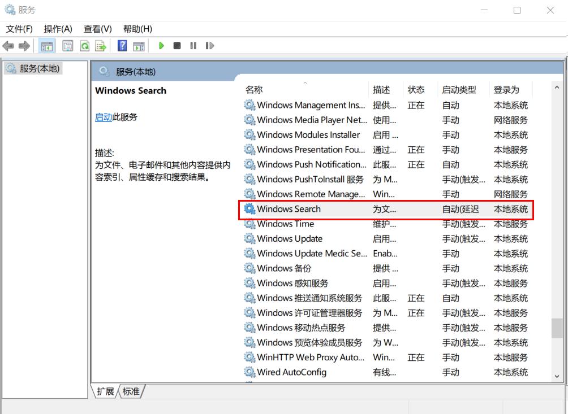Switch to the 标准 tab
568x414 pixels.
[x=131, y=391]
